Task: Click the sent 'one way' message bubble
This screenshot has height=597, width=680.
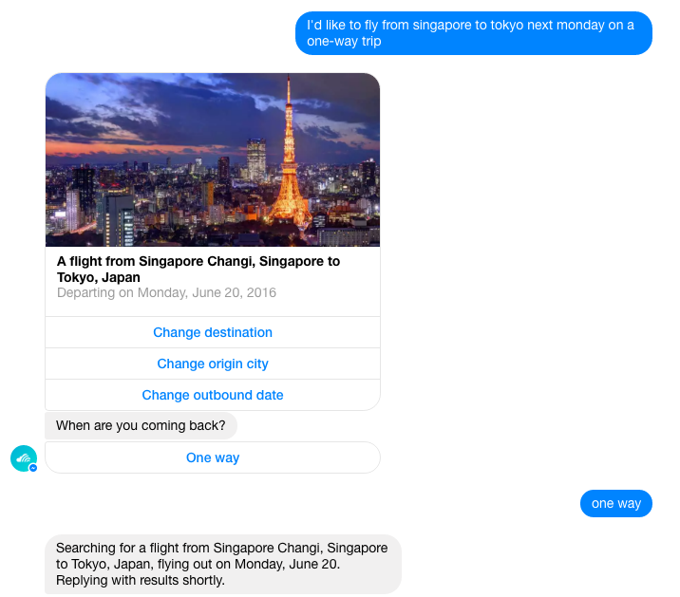Action: [x=615, y=503]
